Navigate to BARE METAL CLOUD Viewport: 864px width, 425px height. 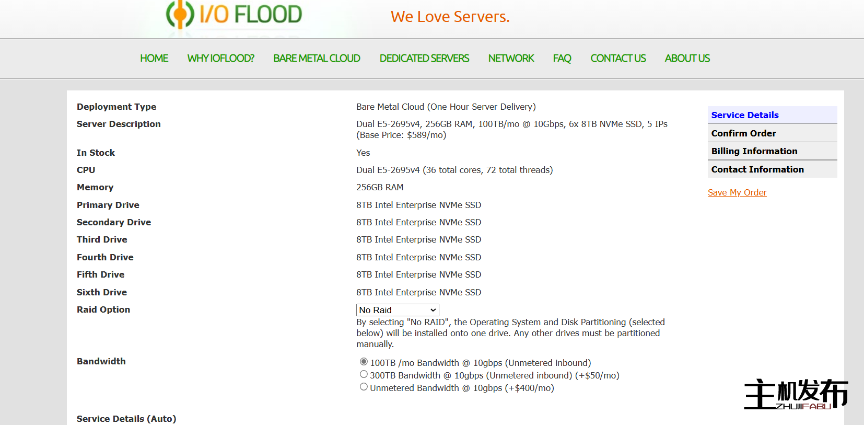[317, 59]
